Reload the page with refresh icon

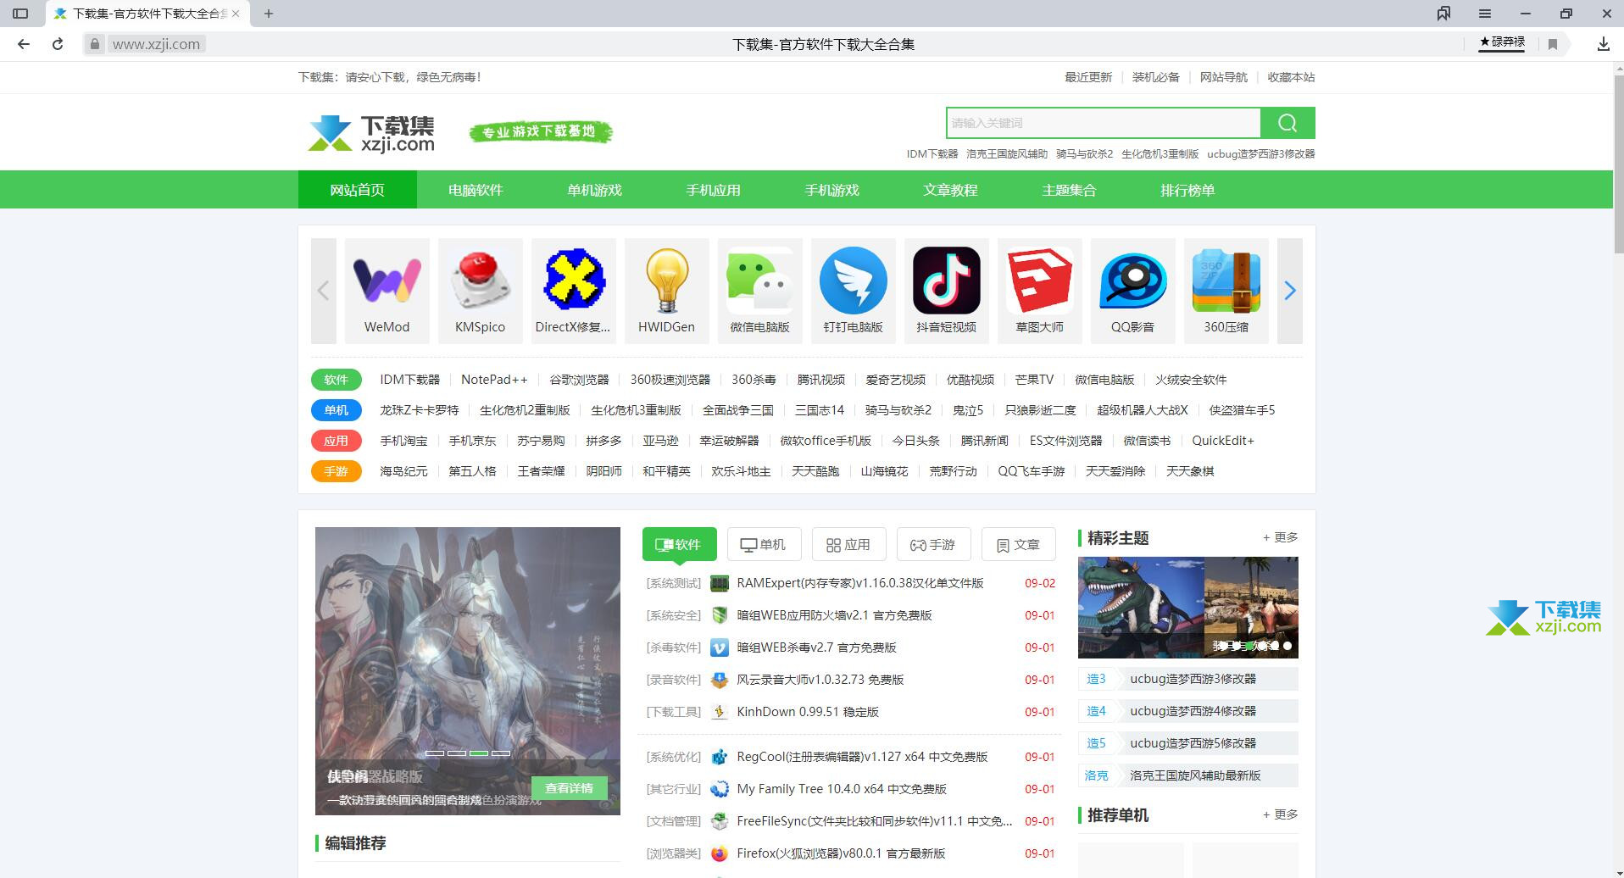[x=58, y=44]
